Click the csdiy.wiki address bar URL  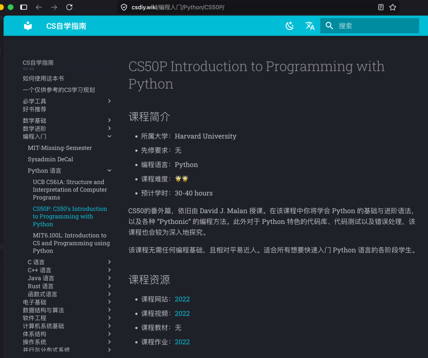[x=178, y=8]
